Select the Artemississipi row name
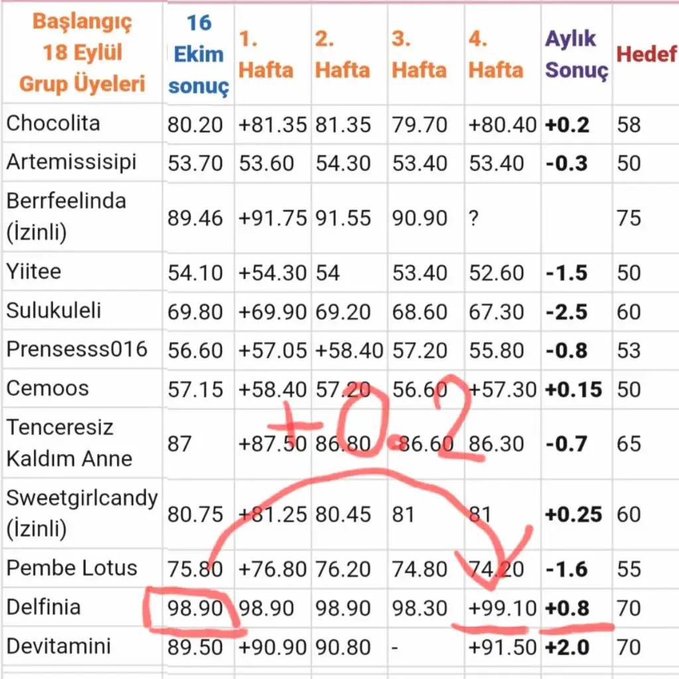 [71, 162]
